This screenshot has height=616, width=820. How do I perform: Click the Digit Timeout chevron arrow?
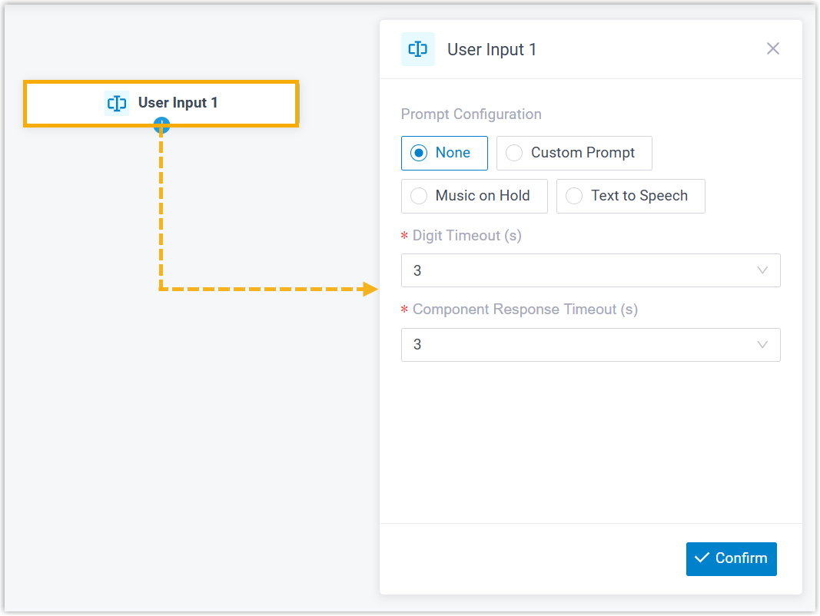coord(762,270)
